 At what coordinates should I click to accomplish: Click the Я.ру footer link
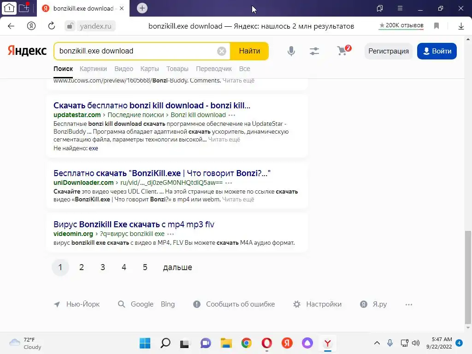373,304
